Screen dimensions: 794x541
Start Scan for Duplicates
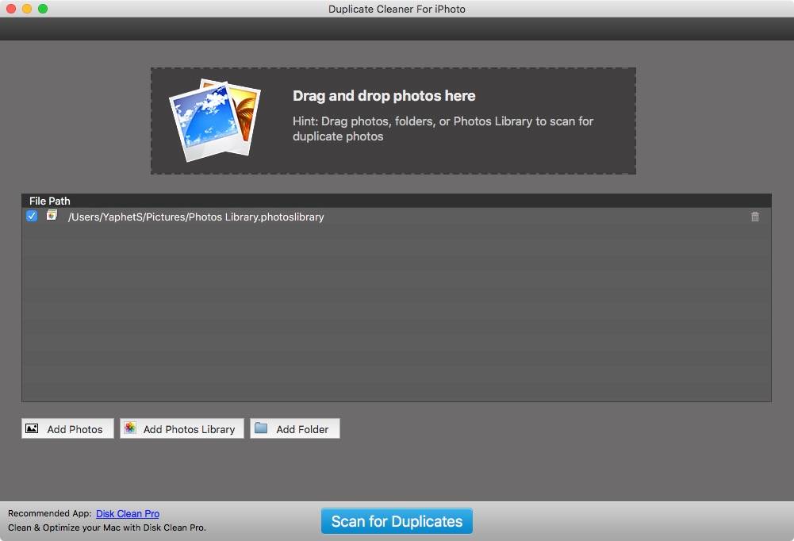click(x=397, y=521)
